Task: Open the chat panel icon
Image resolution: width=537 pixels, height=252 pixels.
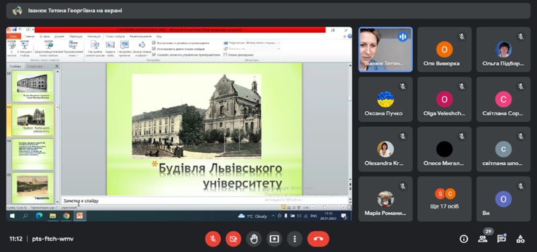Action: coord(501,239)
